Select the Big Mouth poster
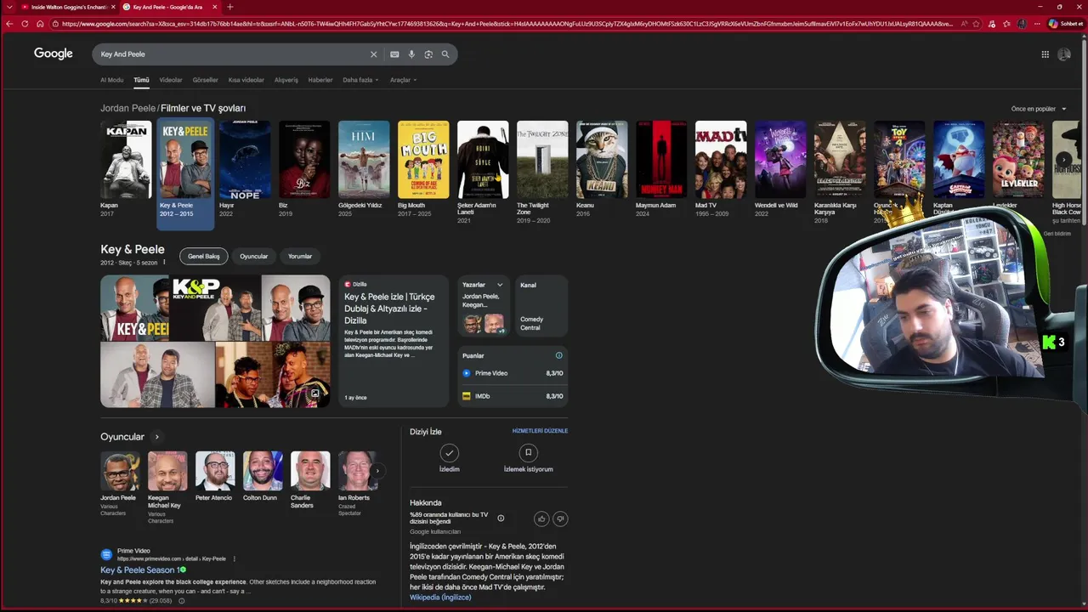This screenshot has width=1088, height=612. (x=423, y=160)
